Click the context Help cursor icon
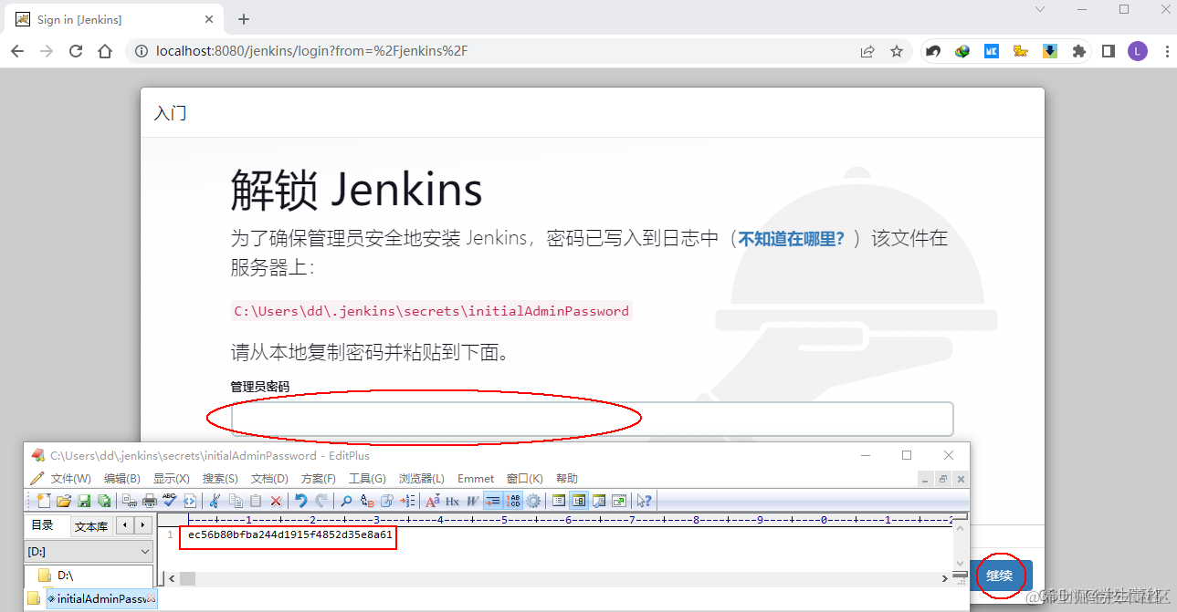 click(645, 501)
